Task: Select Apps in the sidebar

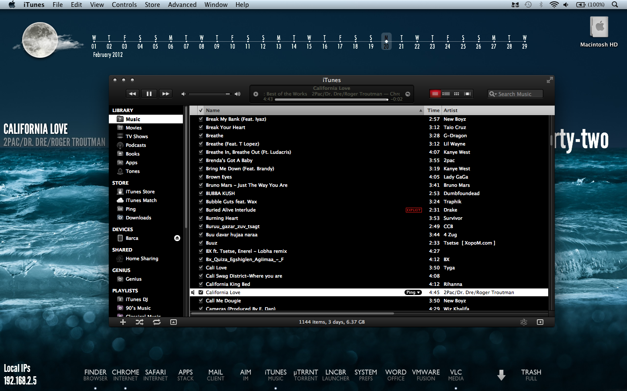Action: coord(146,162)
